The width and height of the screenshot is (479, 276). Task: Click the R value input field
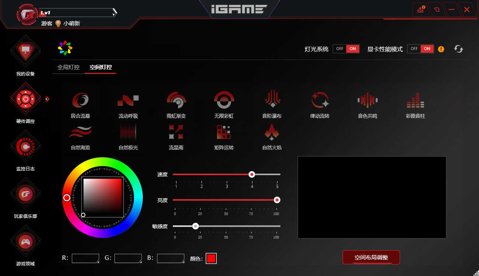point(85,258)
